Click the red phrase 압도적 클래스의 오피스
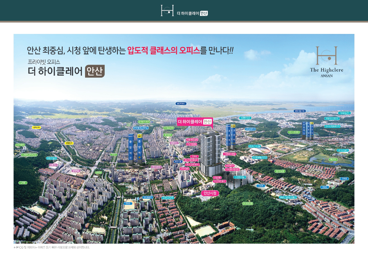 point(164,50)
